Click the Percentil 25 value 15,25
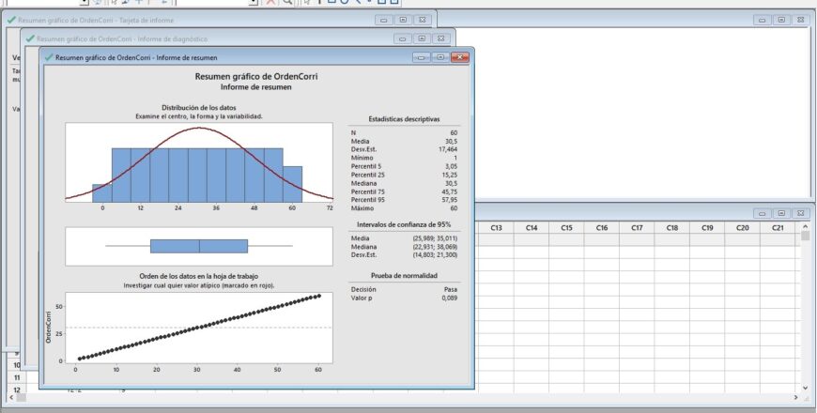Image resolution: width=817 pixels, height=413 pixels. coord(449,175)
